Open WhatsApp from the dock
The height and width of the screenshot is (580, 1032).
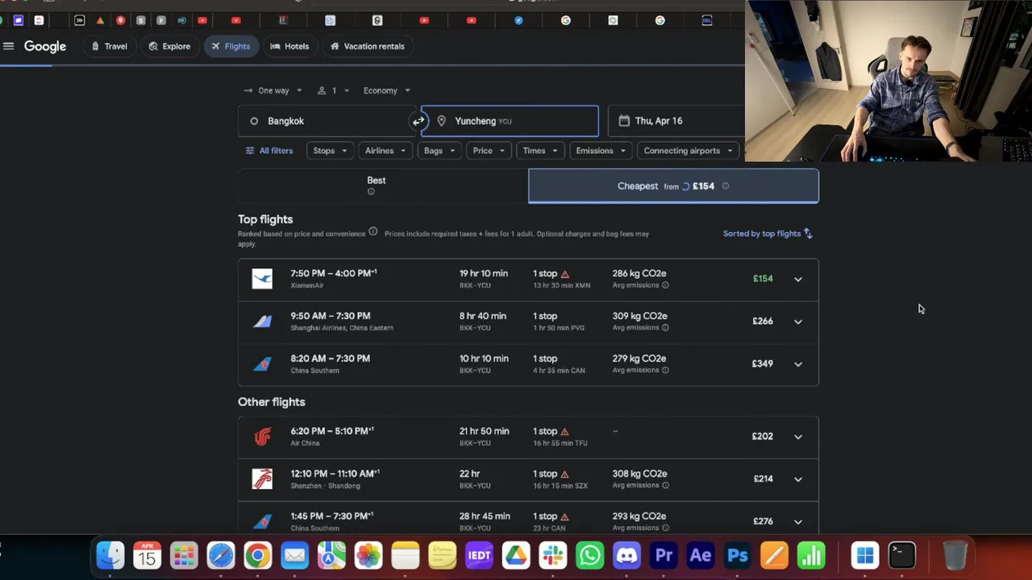pyautogui.click(x=590, y=555)
